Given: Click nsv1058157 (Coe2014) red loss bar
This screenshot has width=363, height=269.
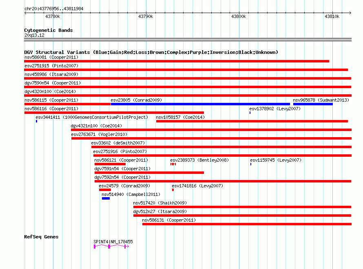Looking at the screenshot, I should click(252, 121).
